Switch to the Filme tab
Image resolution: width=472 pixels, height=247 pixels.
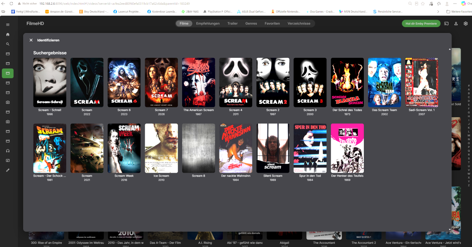point(184,24)
